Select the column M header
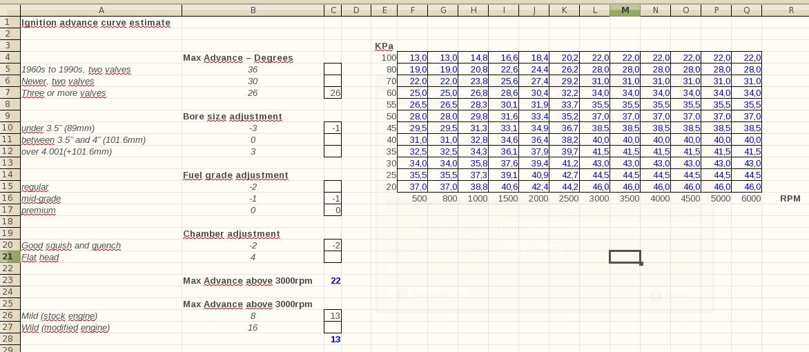Screen dimensions: 809x352 coord(625,10)
